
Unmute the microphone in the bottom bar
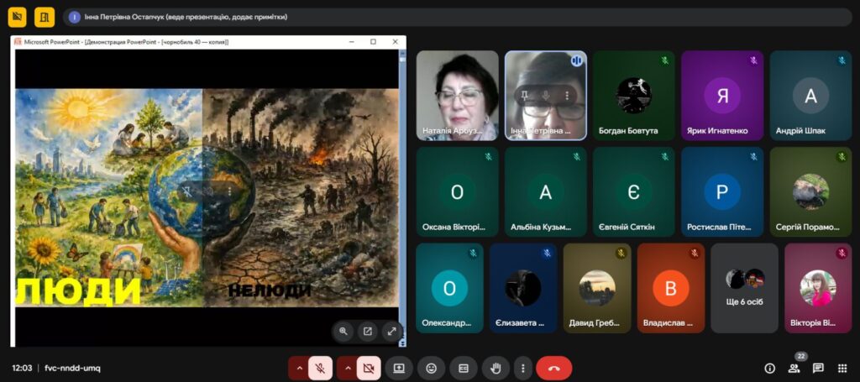[320, 368]
